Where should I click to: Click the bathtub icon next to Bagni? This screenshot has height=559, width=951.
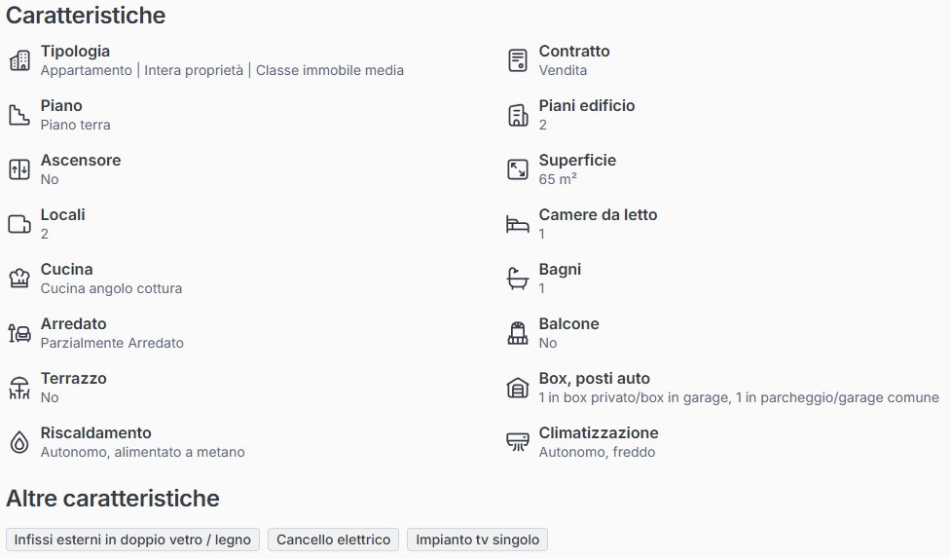(x=518, y=279)
